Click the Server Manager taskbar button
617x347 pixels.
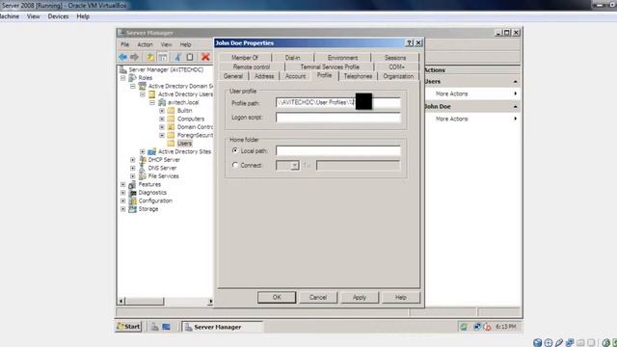pos(223,327)
